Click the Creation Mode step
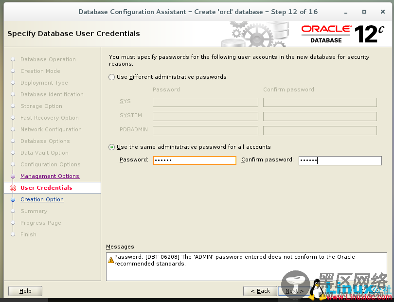The image size is (394, 302). coord(40,71)
